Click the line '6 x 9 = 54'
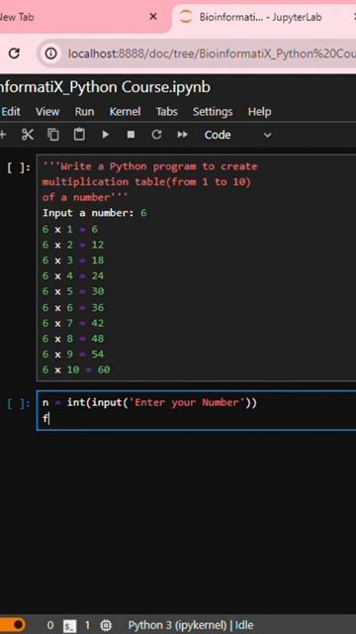Image resolution: width=356 pixels, height=634 pixels. [73, 355]
